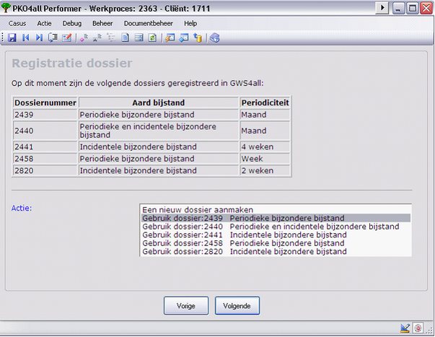The image size is (435, 337).
Task: Open the Documentbeheer menu
Action: pyautogui.click(x=149, y=24)
